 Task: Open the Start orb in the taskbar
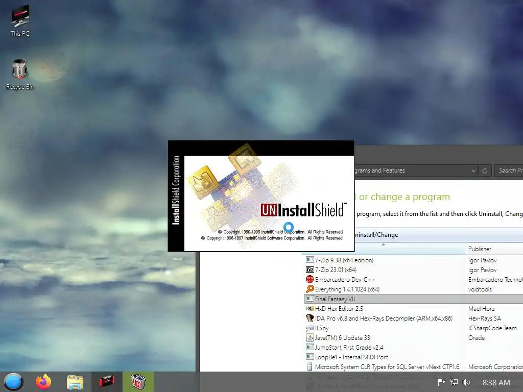point(14,382)
